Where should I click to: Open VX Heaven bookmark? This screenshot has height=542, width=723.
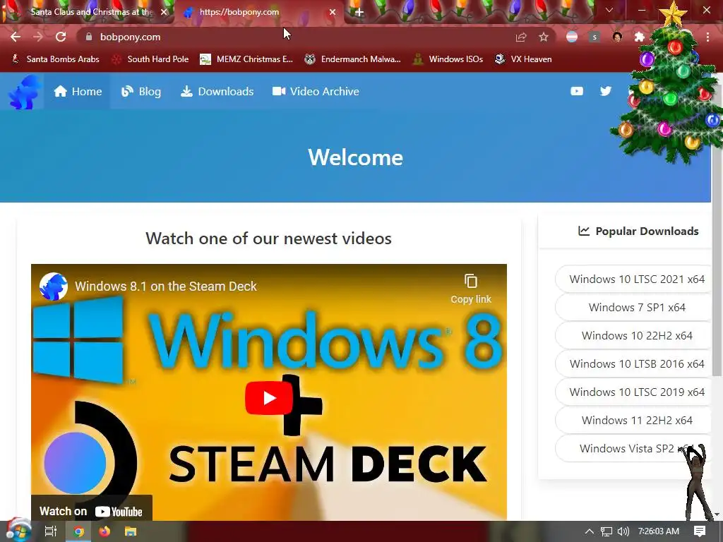[x=523, y=59]
